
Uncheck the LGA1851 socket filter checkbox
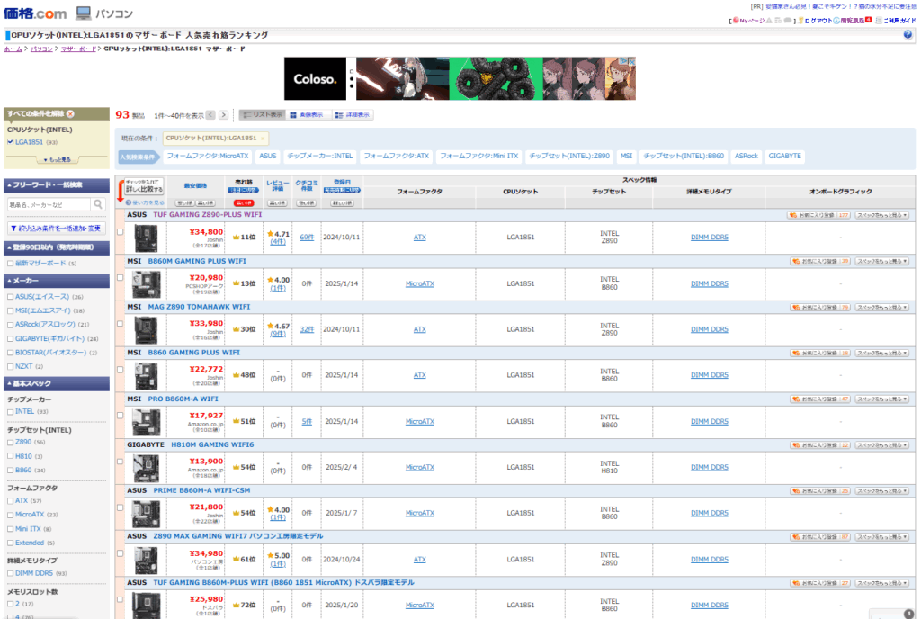(10, 142)
